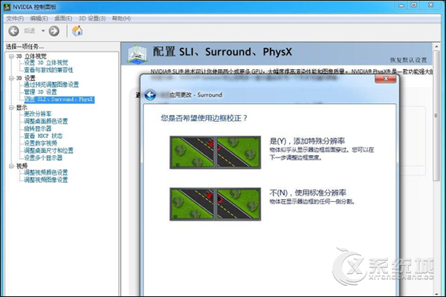Click the Back arrow in the toolbar

click(13, 31)
